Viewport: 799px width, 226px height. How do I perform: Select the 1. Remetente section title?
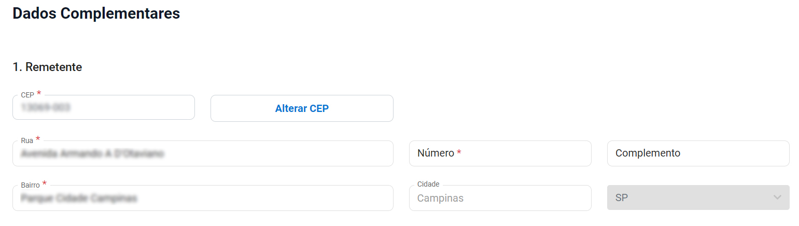pyautogui.click(x=47, y=67)
